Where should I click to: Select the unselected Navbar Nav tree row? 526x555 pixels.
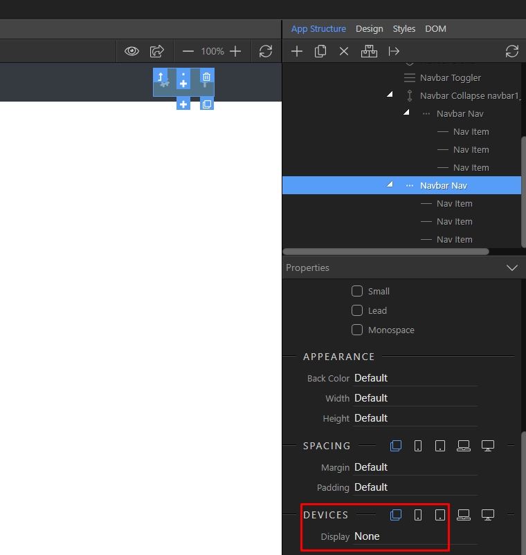pos(402,114)
